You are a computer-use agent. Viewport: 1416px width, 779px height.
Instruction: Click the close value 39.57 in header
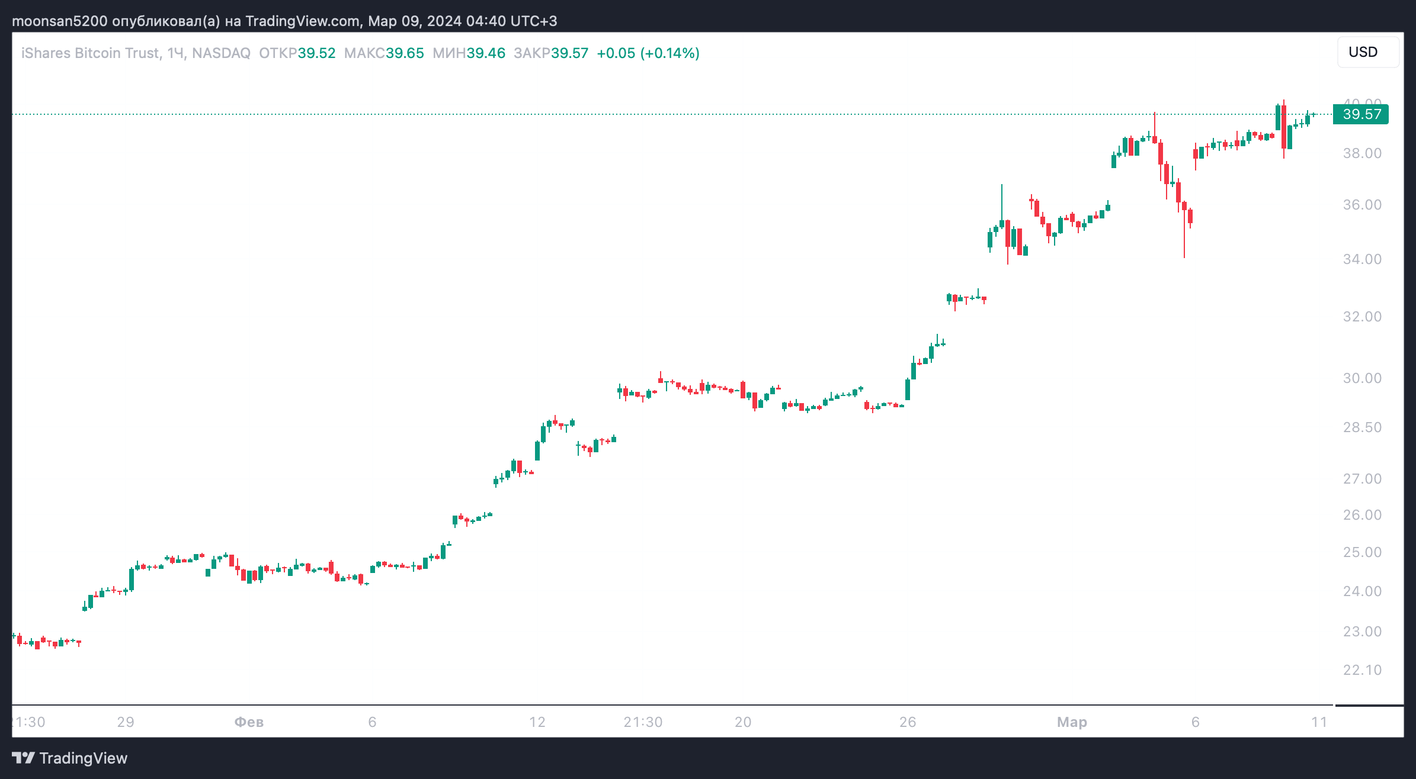(569, 53)
